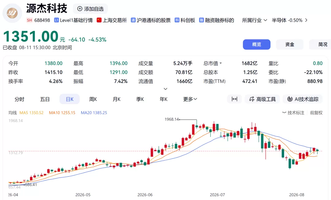331x200 pixels.
Task: Click 市盈(TTM) value 472.41
Action: (250, 81)
